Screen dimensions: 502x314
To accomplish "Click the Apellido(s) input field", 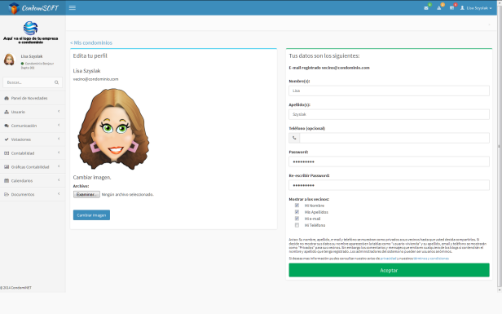I will 389,114.
